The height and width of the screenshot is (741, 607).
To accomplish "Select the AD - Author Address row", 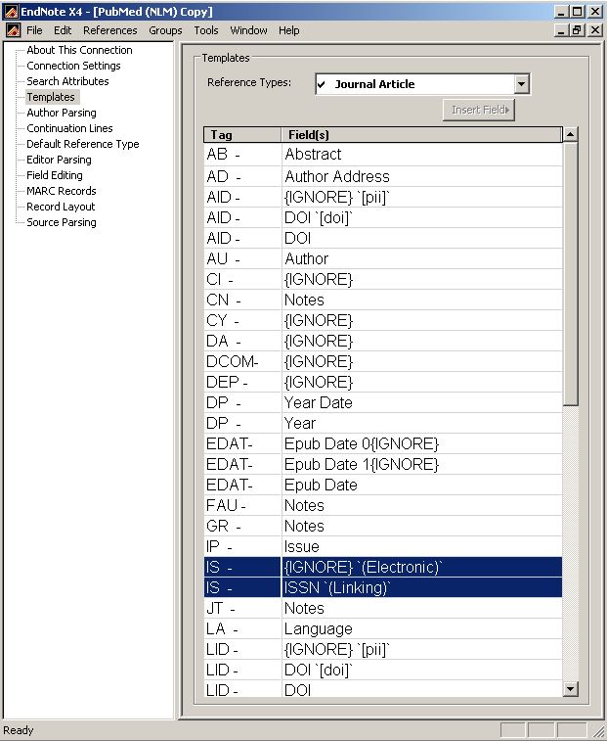I will pyautogui.click(x=383, y=177).
